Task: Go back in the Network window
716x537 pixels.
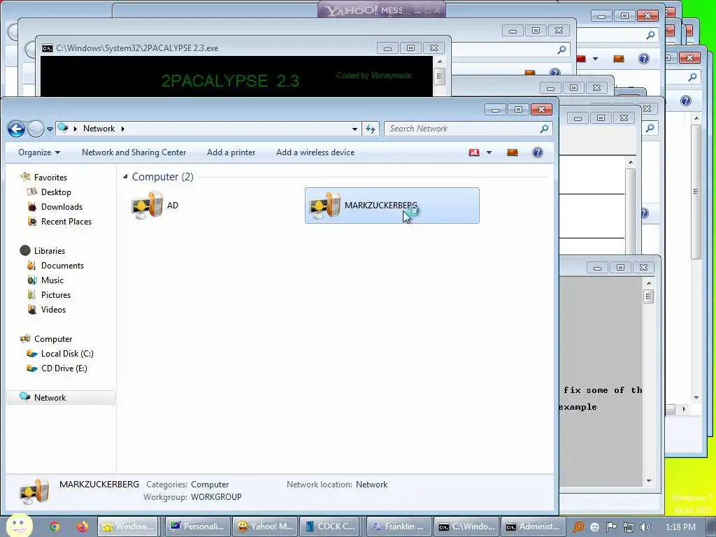Action: pos(17,129)
